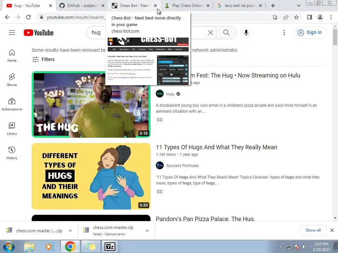Open Windows Explorer from taskbar
The height and width of the screenshot is (253, 338).
29,246
